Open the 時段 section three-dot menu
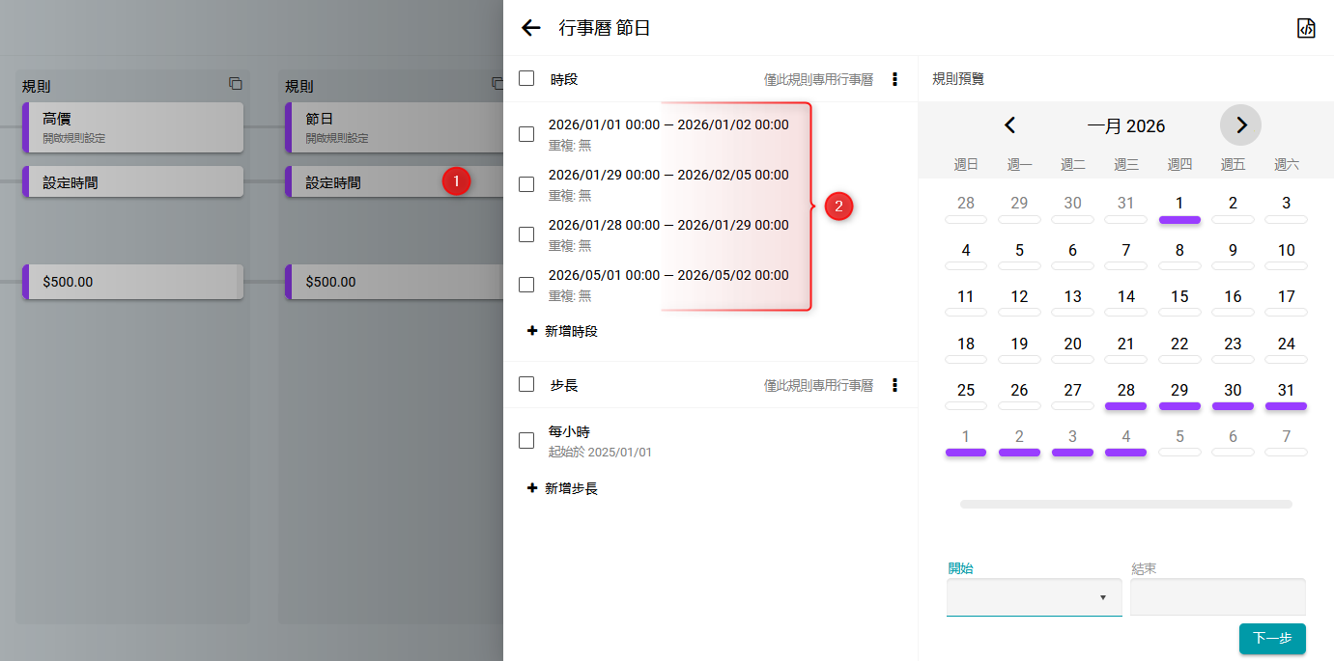Viewport: 1334px width, 661px height. pyautogui.click(x=894, y=79)
